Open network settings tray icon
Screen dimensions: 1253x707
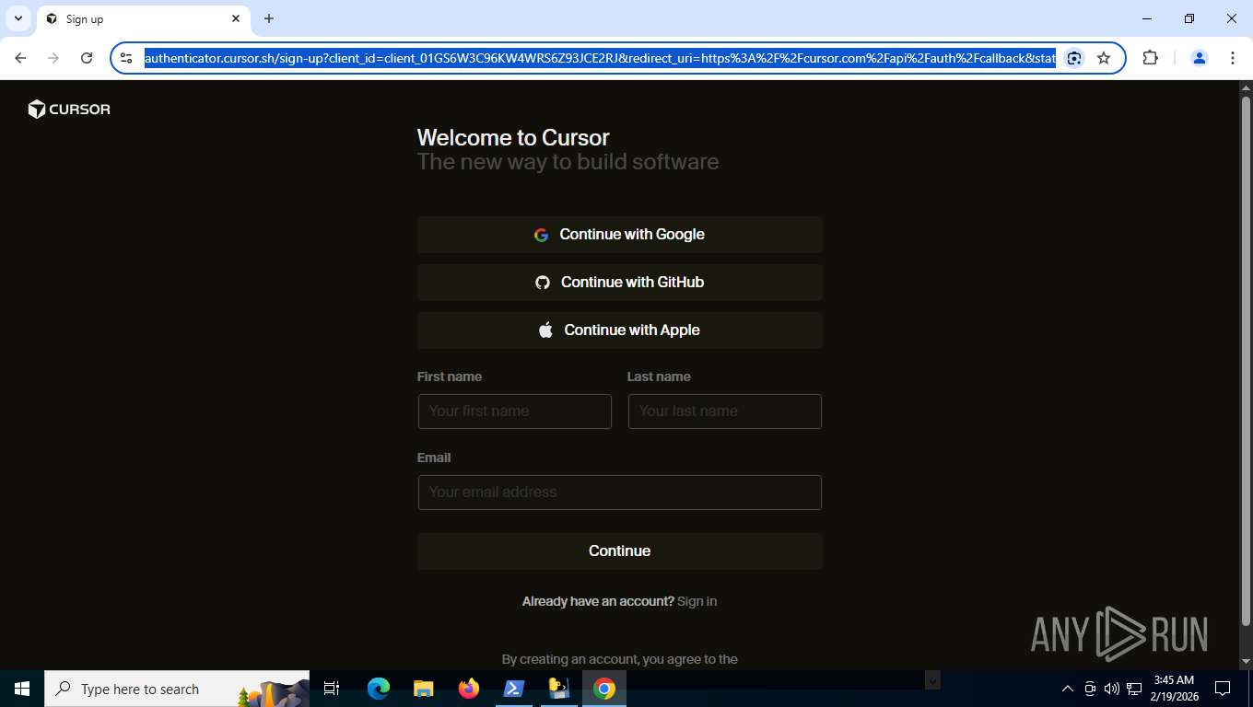pos(1134,689)
